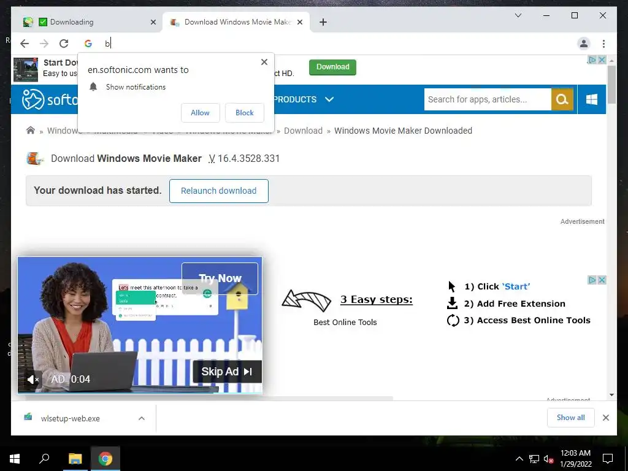The height and width of the screenshot is (471, 628).
Task: Click the home breadcrumb icon
Action: coord(31,130)
